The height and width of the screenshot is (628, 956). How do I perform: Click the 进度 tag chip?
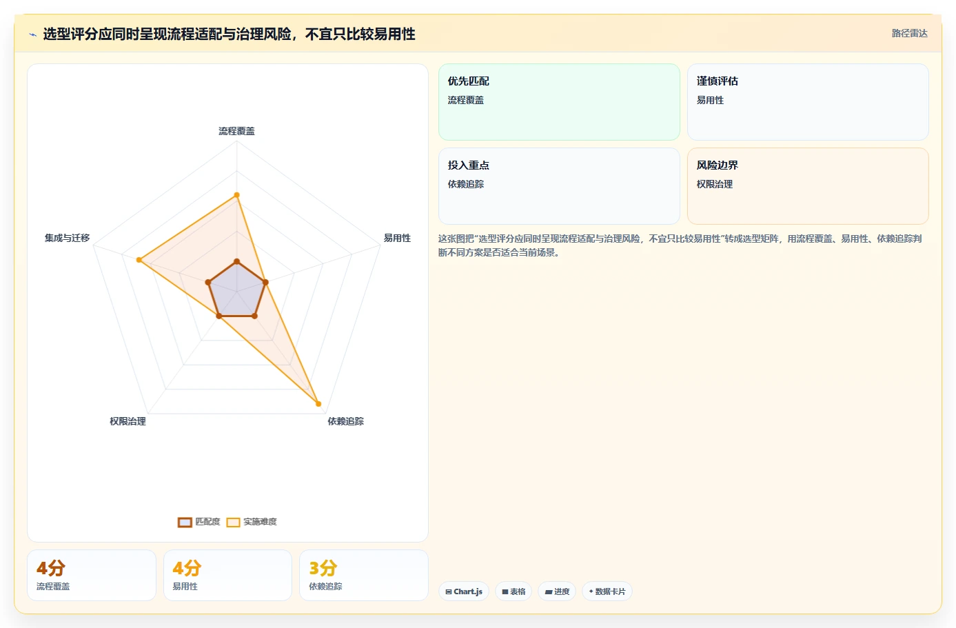click(557, 591)
